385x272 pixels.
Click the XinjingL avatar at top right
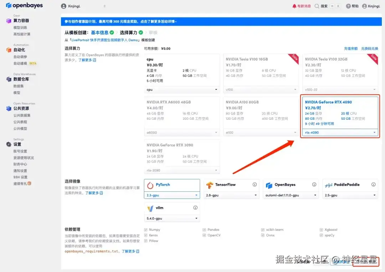[x=364, y=6]
